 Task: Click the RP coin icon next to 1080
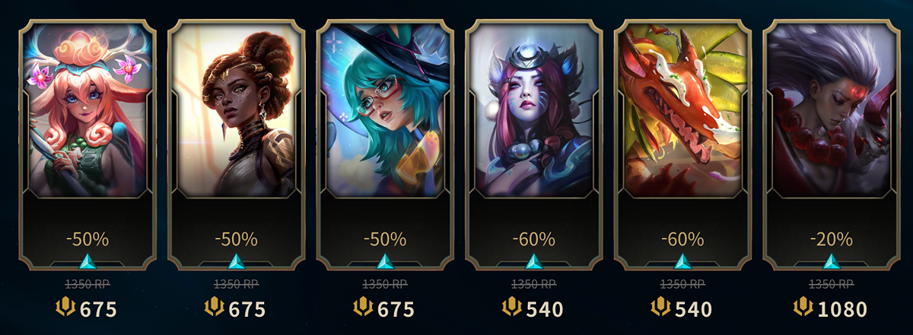click(x=803, y=308)
